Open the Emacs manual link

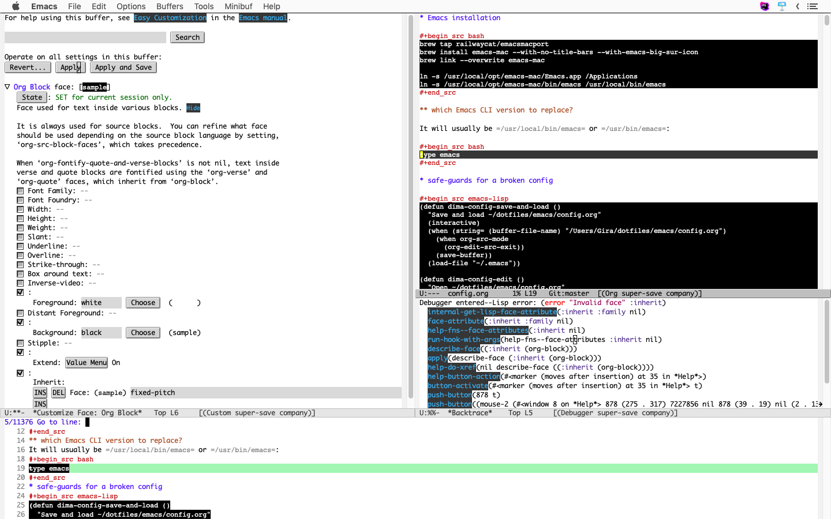point(263,18)
